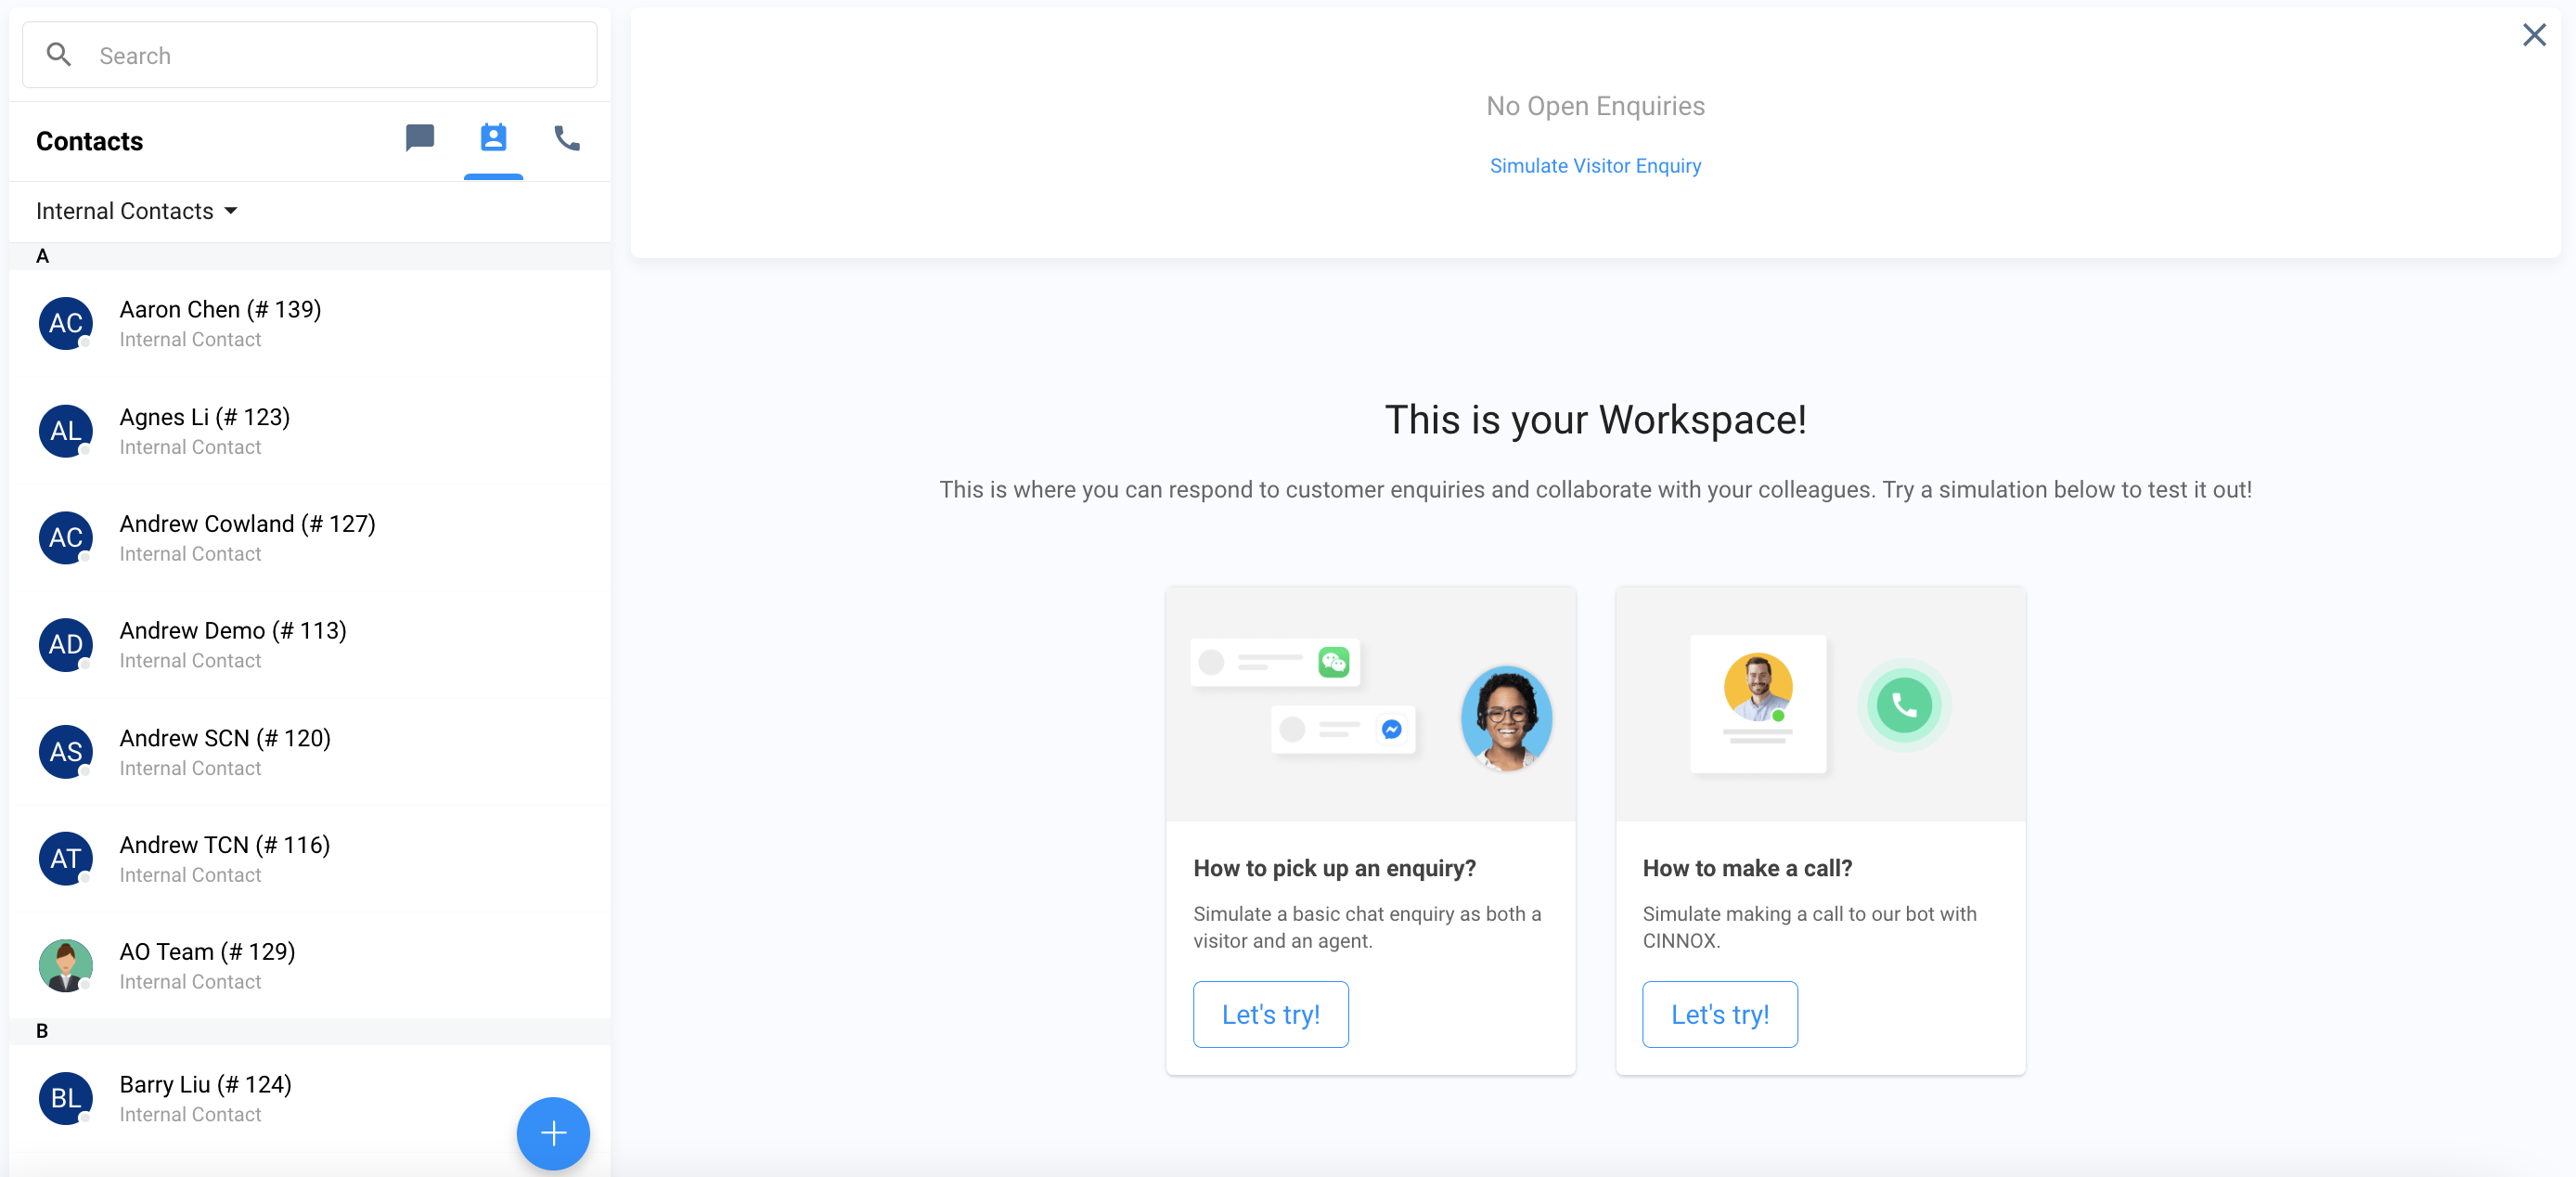Open the phone calls tab icon
This screenshot has height=1177, width=2576.
[567, 138]
